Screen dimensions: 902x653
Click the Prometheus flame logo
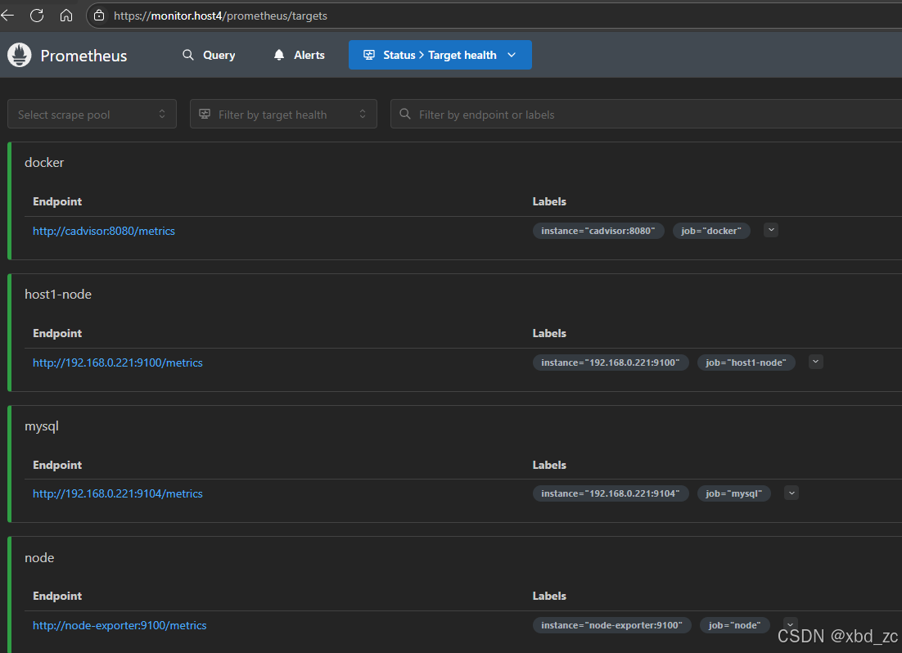coord(20,55)
